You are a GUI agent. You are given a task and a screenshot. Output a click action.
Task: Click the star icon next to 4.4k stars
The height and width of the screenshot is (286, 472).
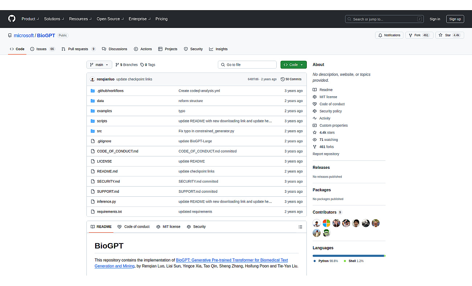315,132
